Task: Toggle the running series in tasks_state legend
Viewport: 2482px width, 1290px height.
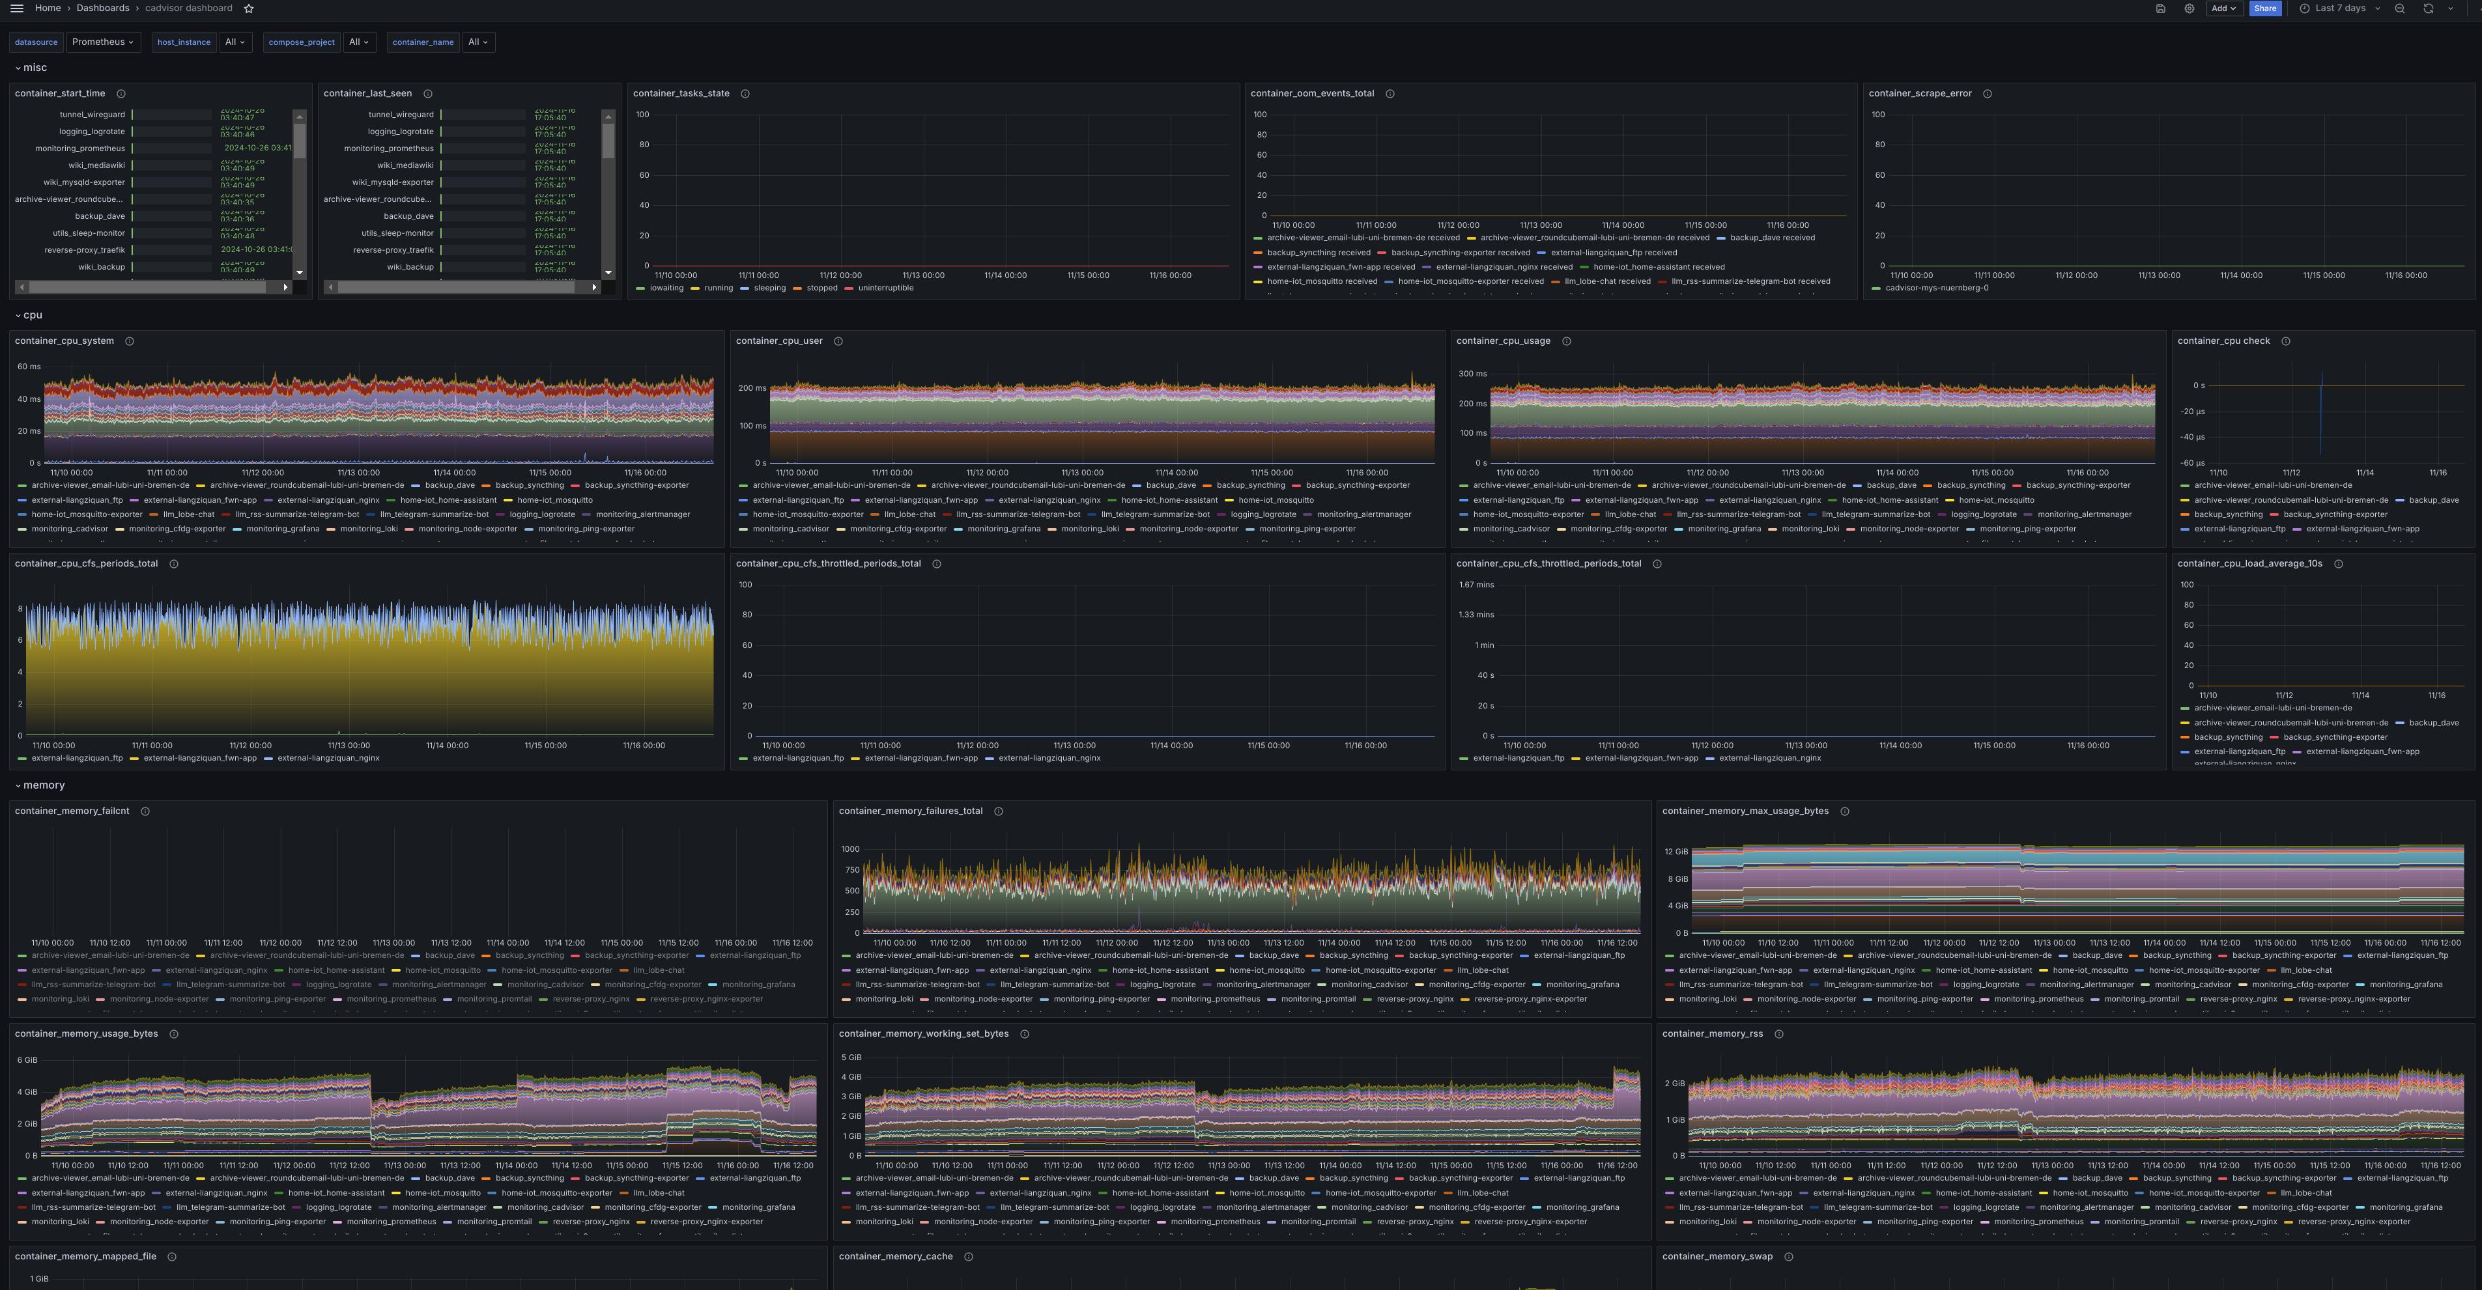Action: pos(718,288)
